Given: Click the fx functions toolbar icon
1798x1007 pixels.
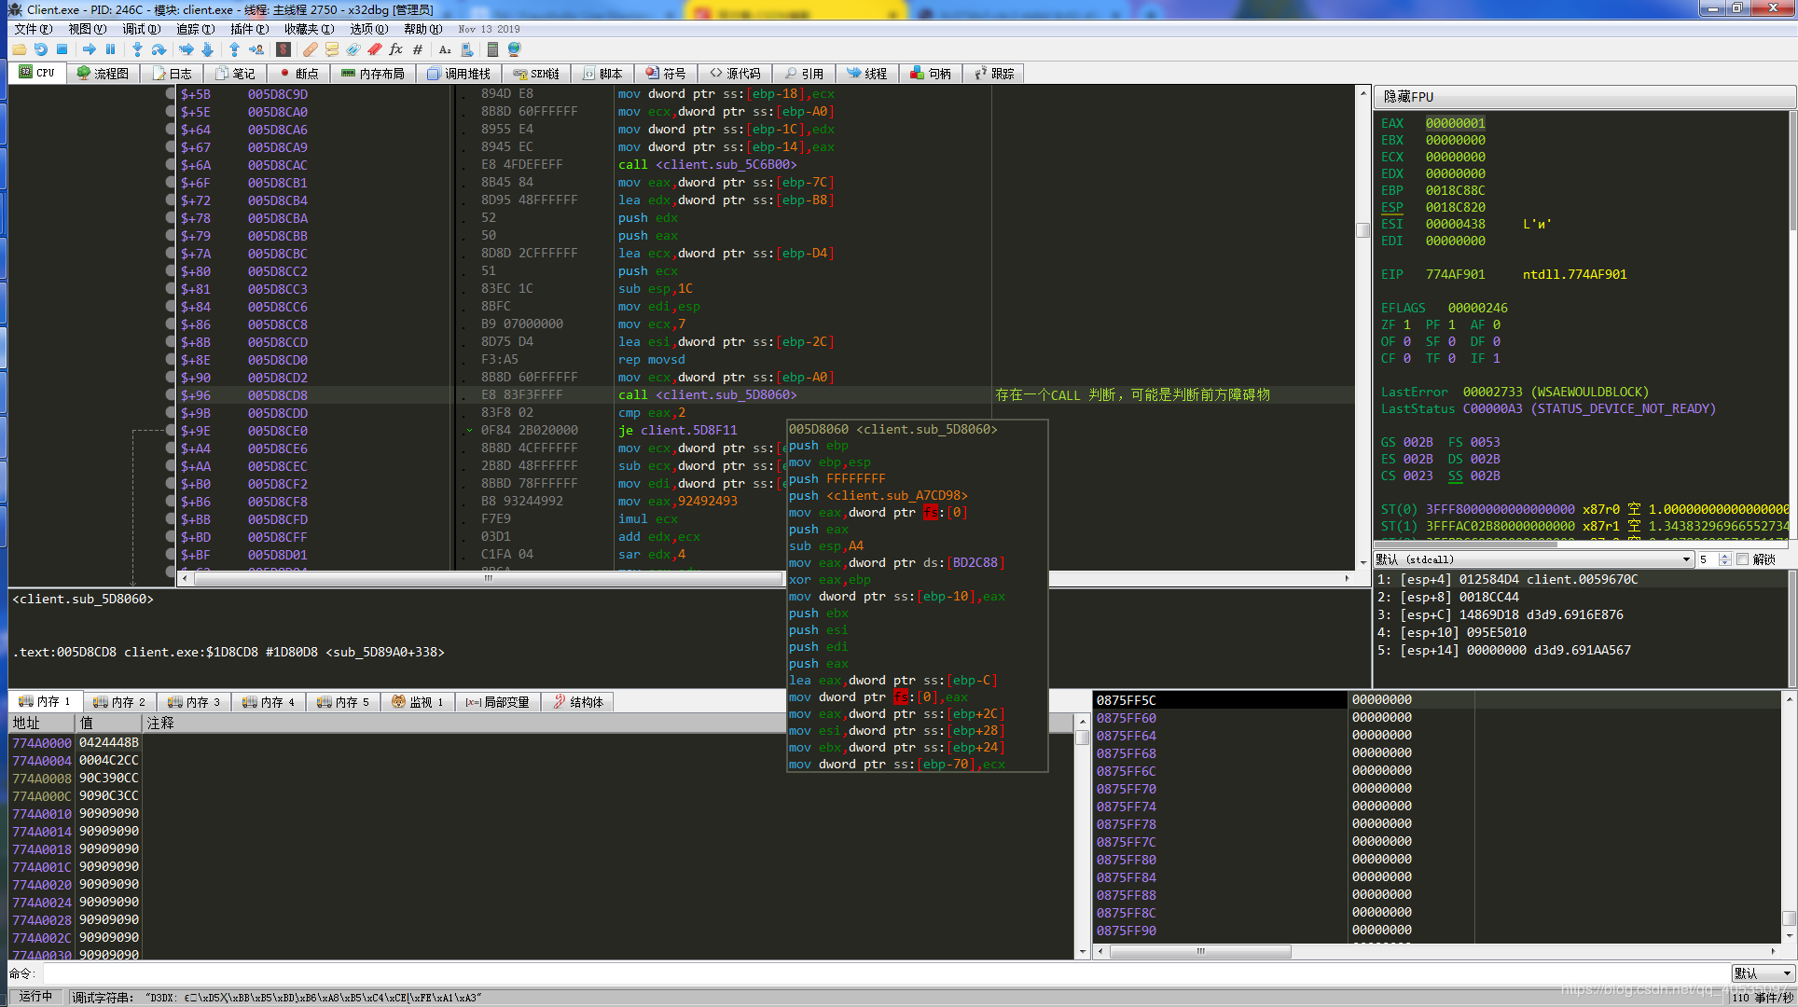Looking at the screenshot, I should coord(396,49).
